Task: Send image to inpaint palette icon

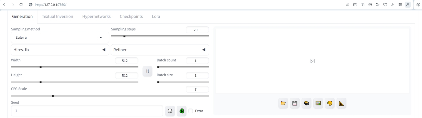Action: (x=330, y=103)
